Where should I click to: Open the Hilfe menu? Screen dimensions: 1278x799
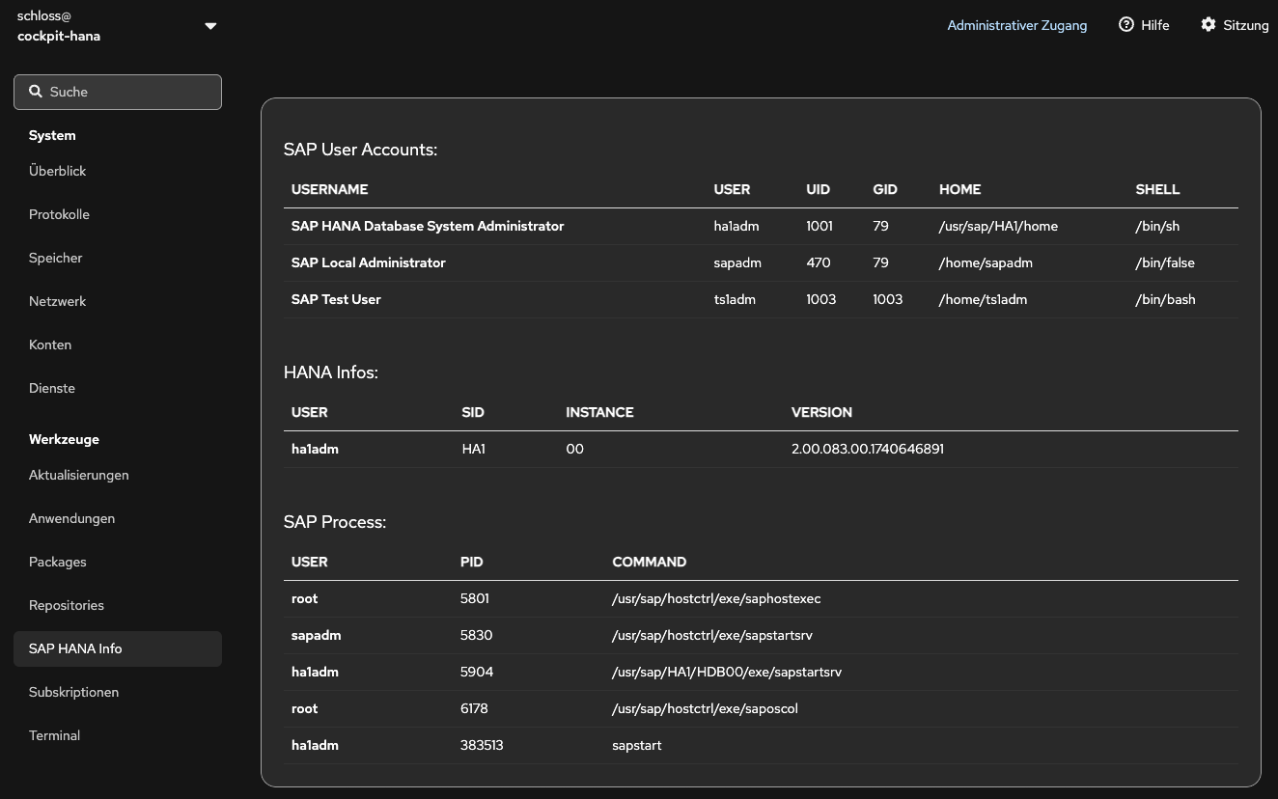coord(1144,25)
